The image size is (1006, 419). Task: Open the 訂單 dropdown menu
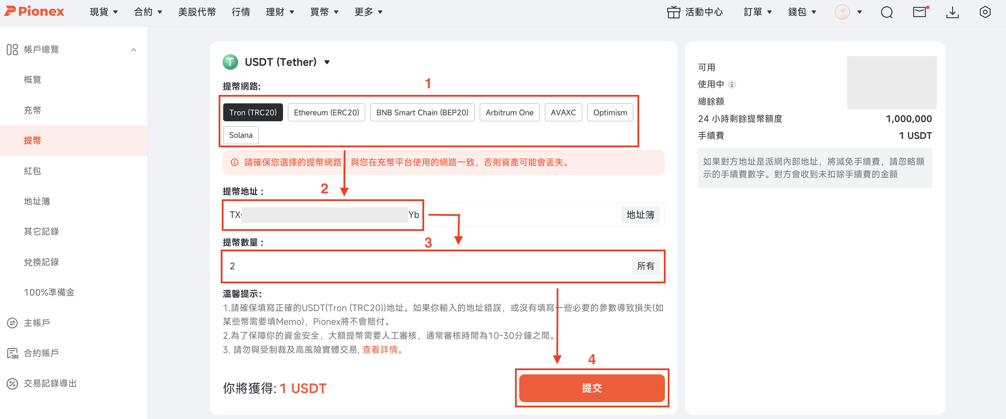757,12
